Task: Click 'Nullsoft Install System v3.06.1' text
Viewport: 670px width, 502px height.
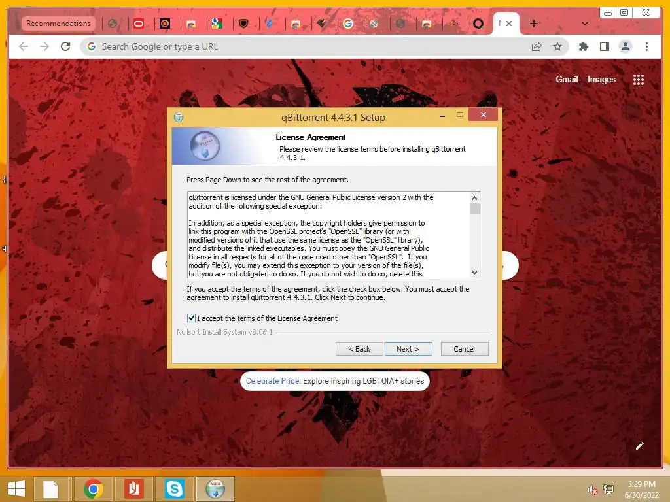Action: 225,331
